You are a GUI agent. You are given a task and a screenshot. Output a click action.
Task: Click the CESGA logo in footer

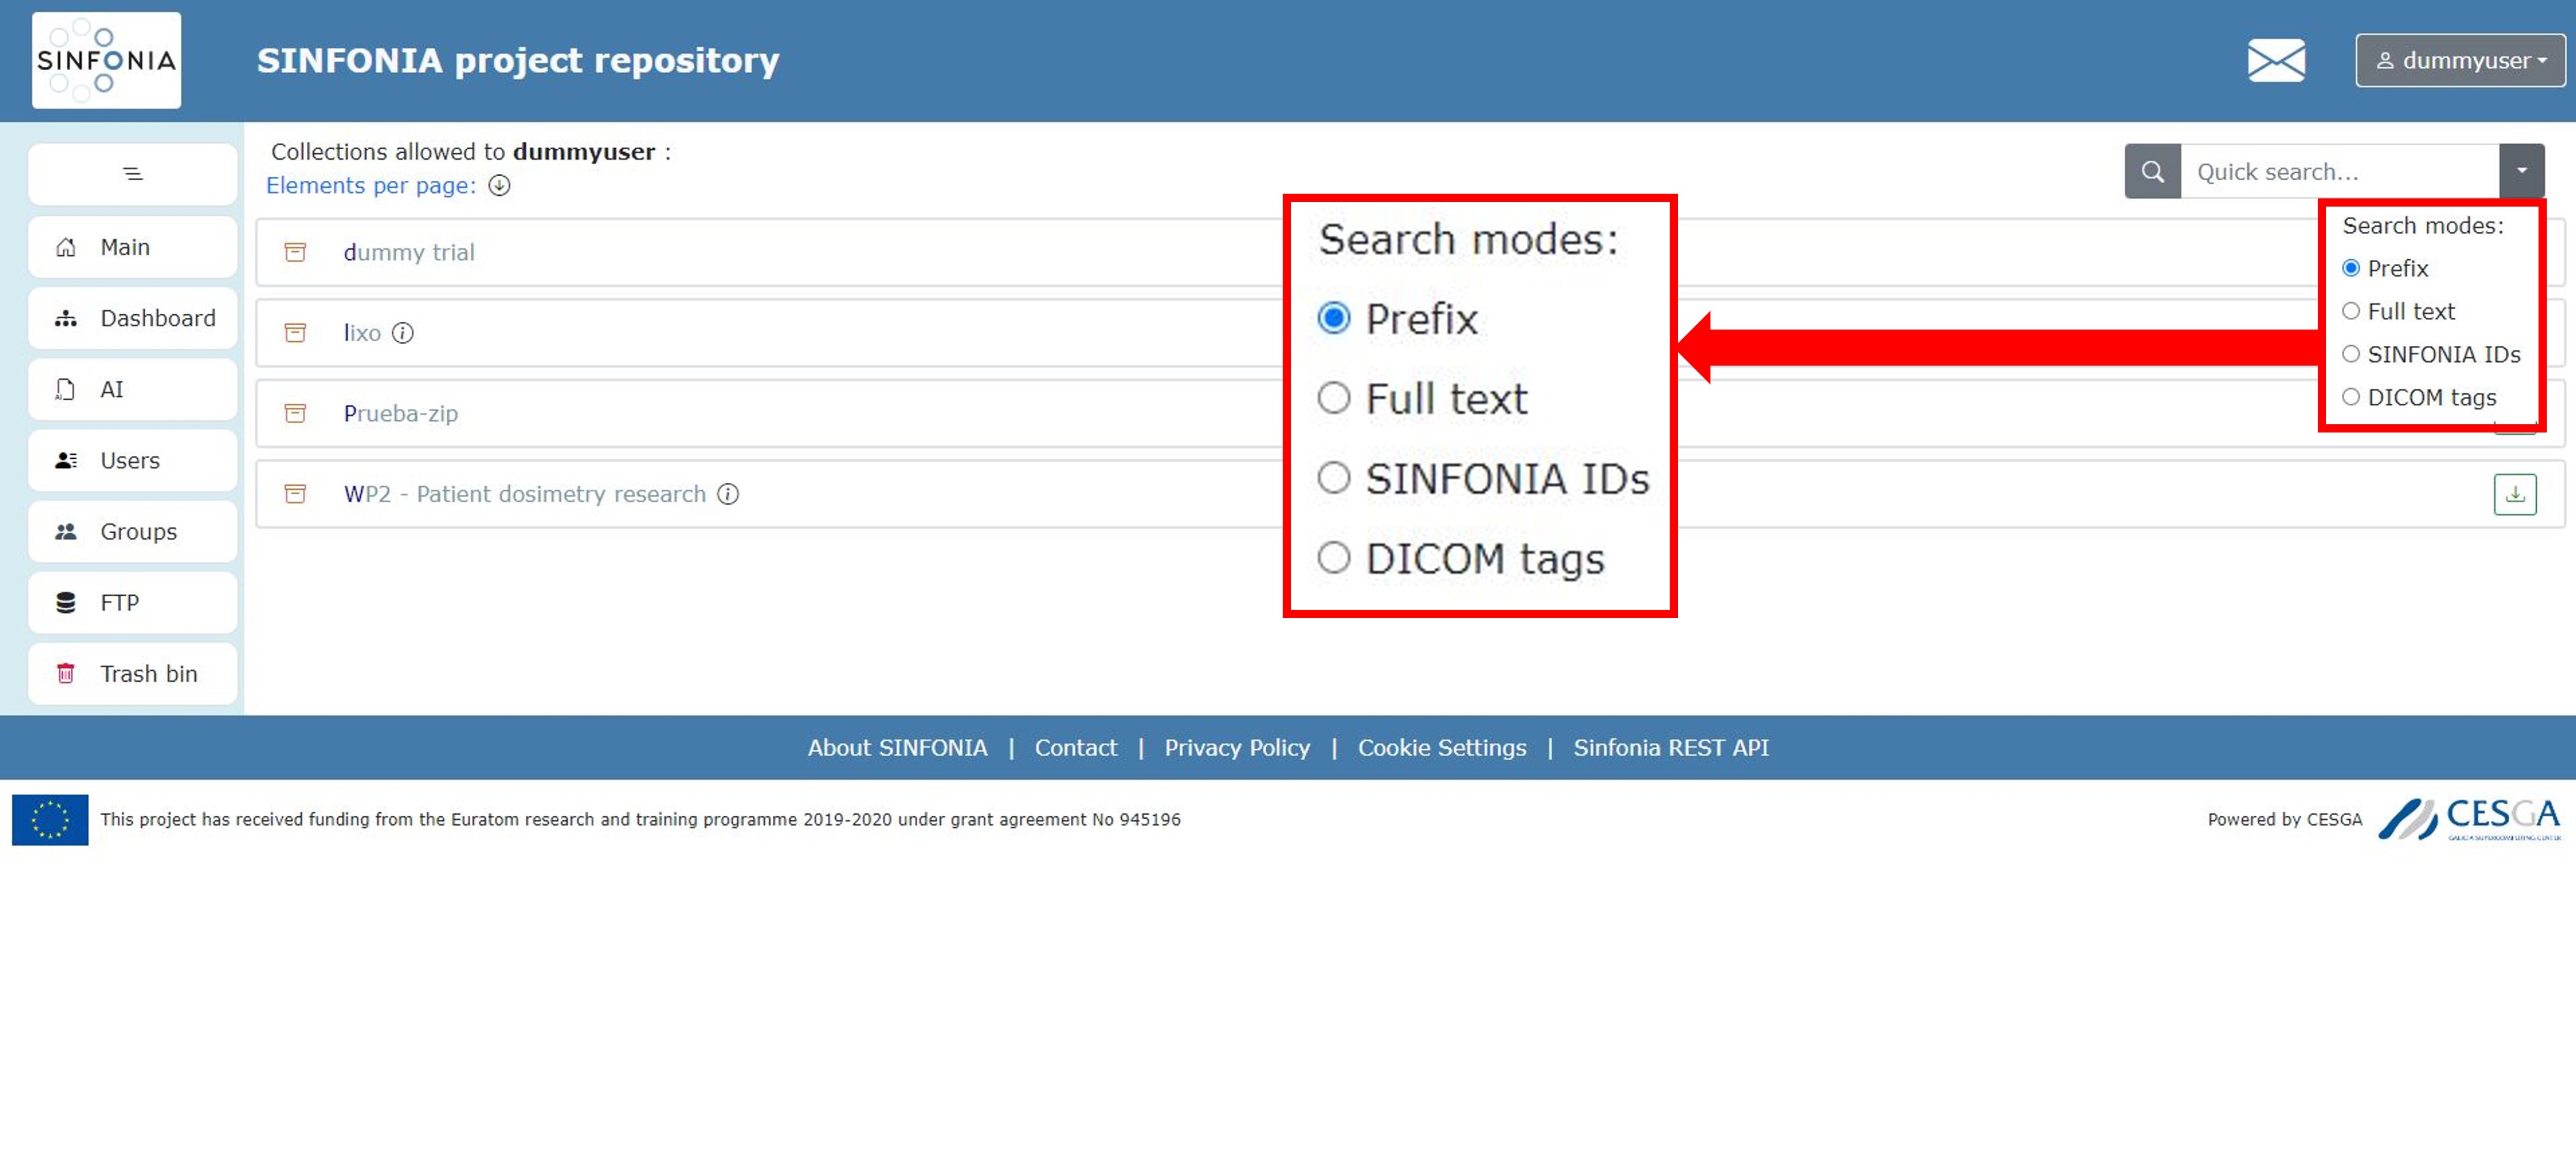[2469, 819]
